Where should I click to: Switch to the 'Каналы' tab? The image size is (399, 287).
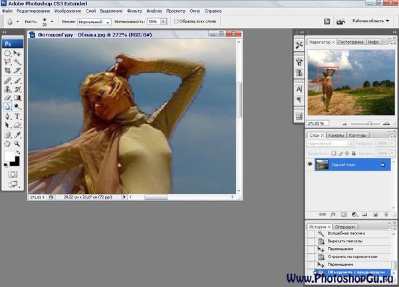tap(336, 135)
